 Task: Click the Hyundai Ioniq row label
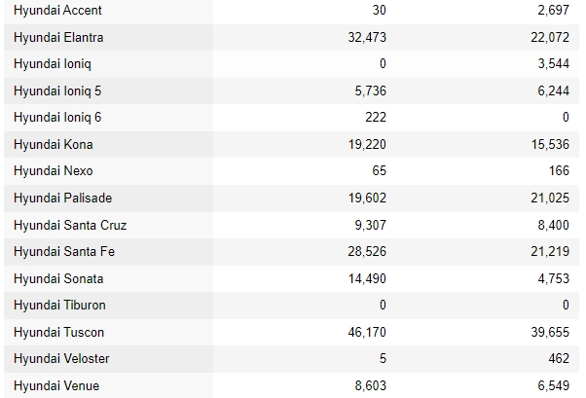[53, 64]
